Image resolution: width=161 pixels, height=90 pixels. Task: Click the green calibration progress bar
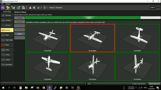tap(93, 18)
